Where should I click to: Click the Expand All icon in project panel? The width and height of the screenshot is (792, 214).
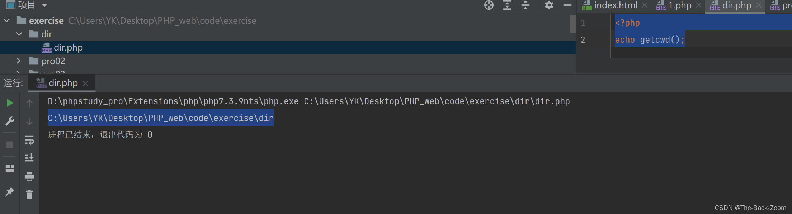pyautogui.click(x=507, y=5)
